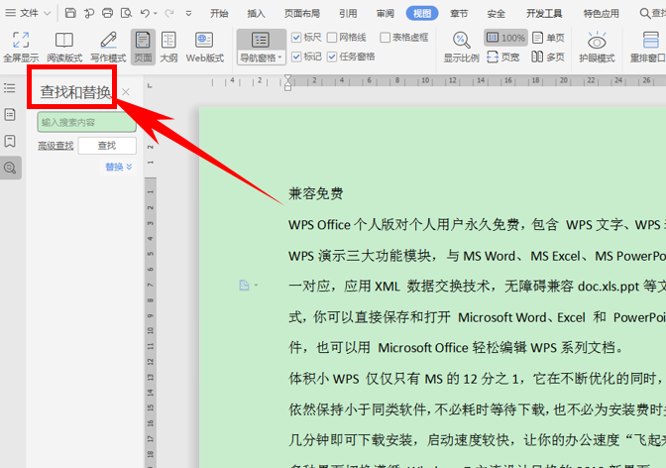Open quick access toolbar customize dropdown
The height and width of the screenshot is (468, 666).
click(188, 14)
